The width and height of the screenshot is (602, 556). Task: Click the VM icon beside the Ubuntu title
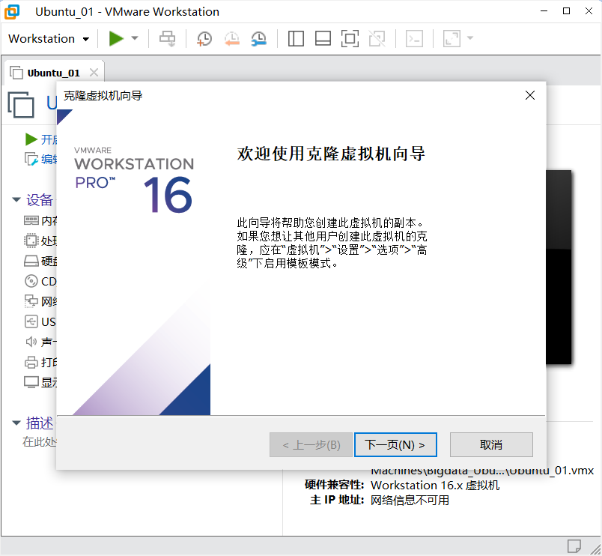(x=21, y=104)
